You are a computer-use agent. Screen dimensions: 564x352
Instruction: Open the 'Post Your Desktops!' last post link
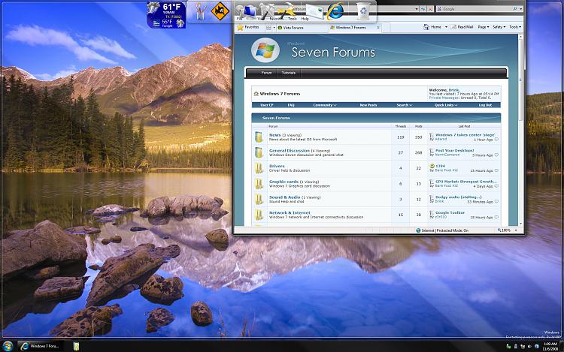point(455,151)
